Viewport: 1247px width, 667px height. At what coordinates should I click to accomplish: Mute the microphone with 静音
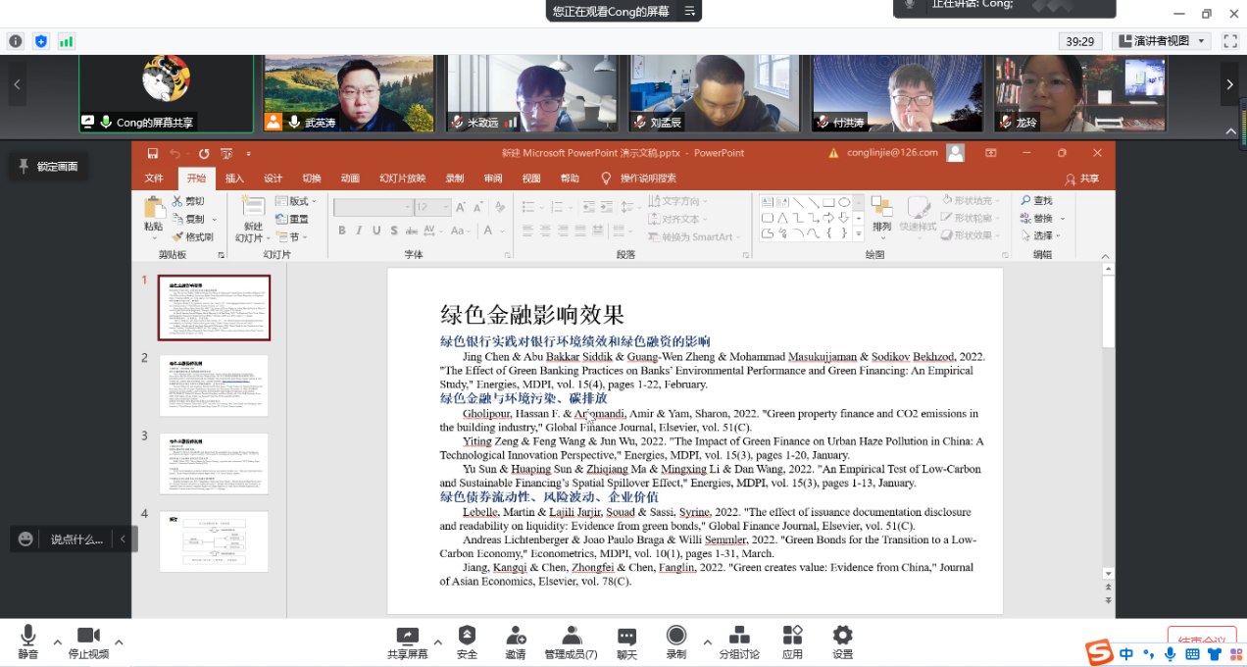pyautogui.click(x=28, y=641)
